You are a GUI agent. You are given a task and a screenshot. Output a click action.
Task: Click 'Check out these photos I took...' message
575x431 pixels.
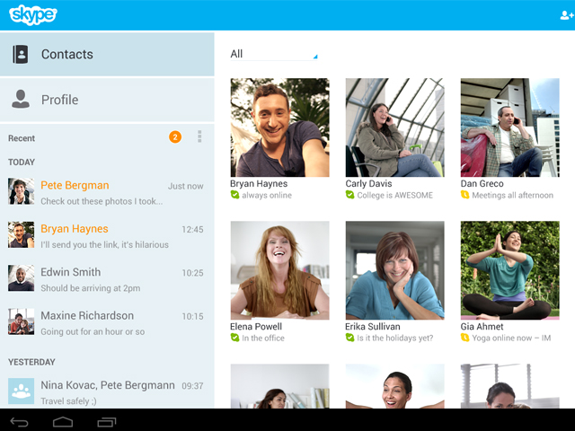click(102, 201)
